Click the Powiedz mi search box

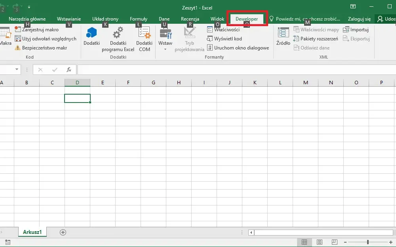coord(305,19)
